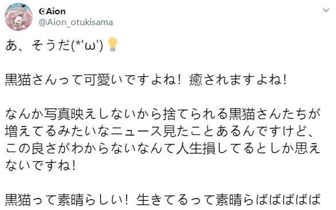Click the phrase 癒されますよね!
Screen dimensions: 336x210
pos(238,80)
